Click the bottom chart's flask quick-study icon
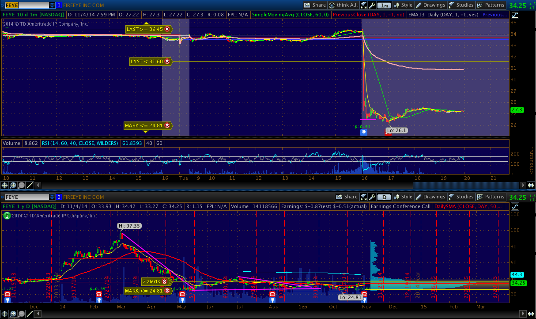 coord(363,197)
